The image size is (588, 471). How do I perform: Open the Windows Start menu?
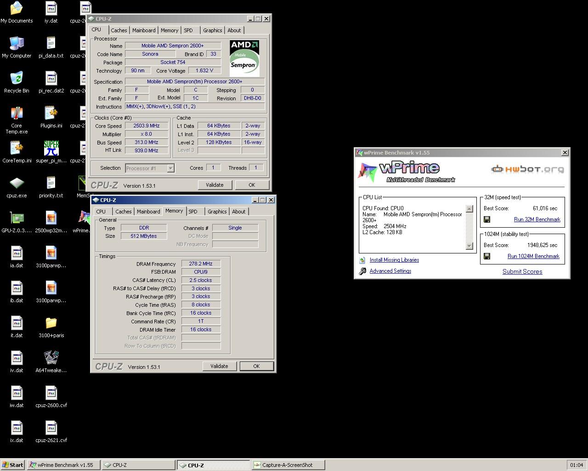click(x=12, y=465)
